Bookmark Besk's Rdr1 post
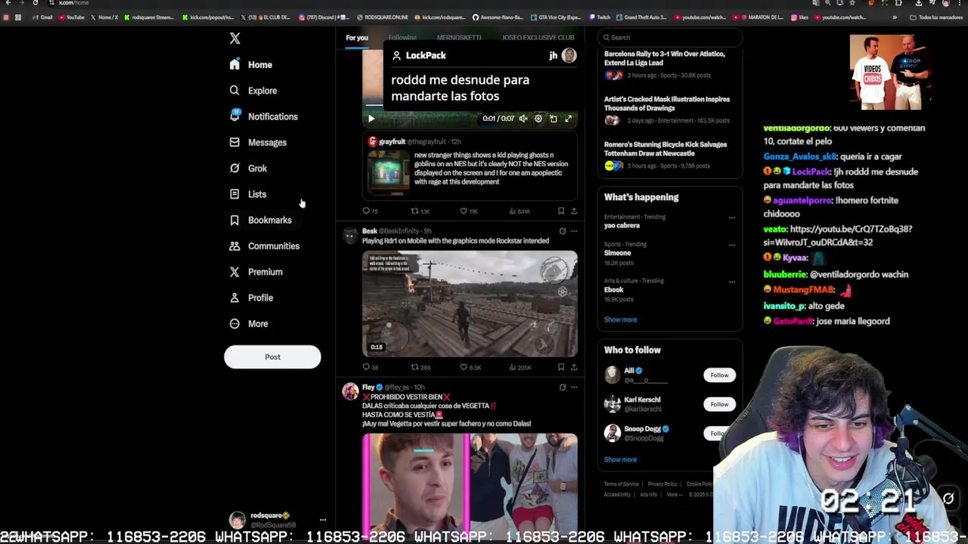The width and height of the screenshot is (968, 544). 560,367
